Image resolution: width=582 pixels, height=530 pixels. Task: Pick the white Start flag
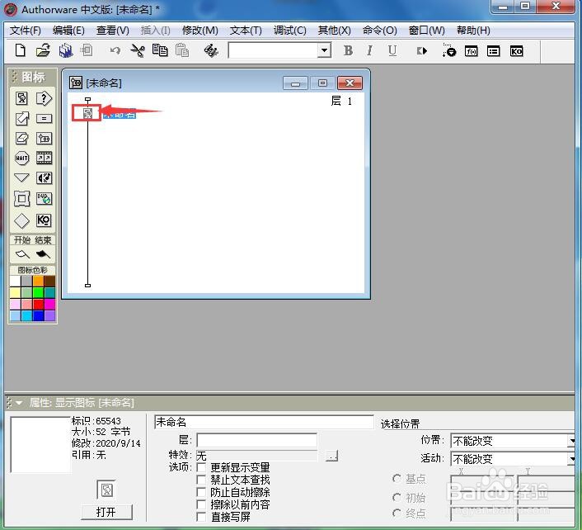(22, 254)
